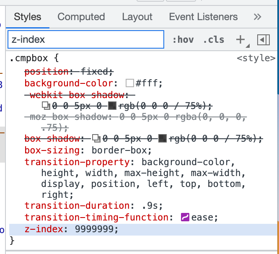Switch to the Computed tab
This screenshot has width=279, height=254.
coord(81,17)
